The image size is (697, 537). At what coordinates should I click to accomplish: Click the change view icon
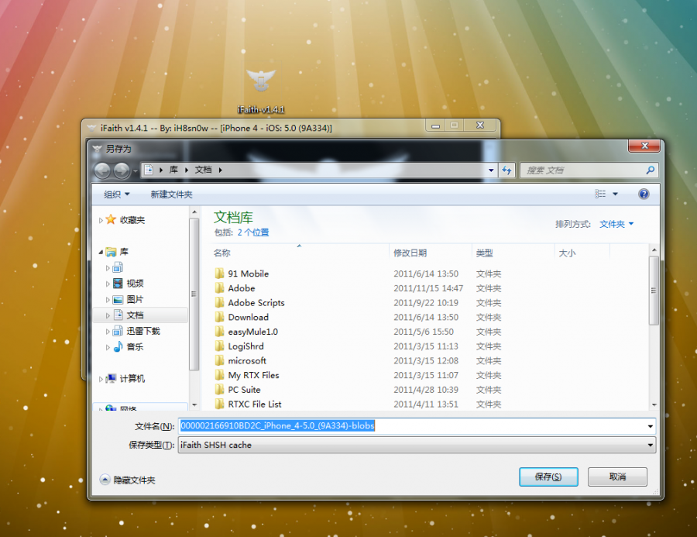point(600,194)
